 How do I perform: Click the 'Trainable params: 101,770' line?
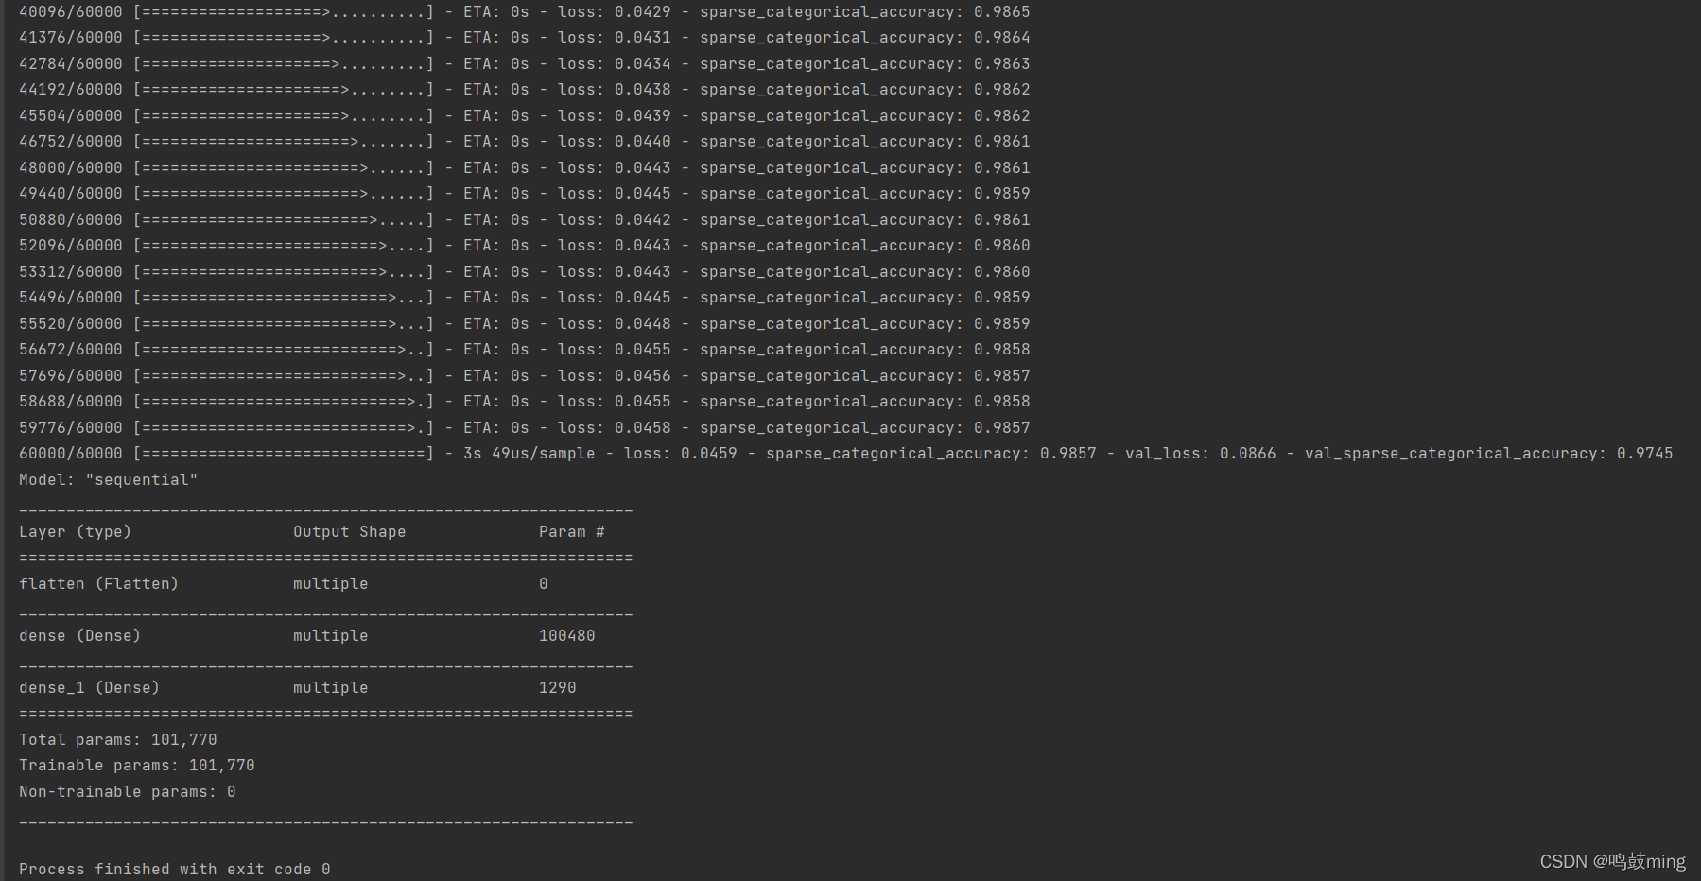pyautogui.click(x=137, y=766)
